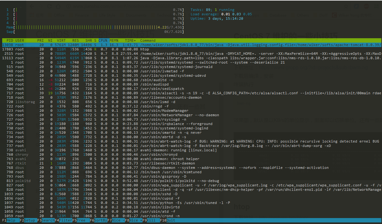382x224 pixels.
Task: Sort by the RES column header
Action: [x=75, y=40]
